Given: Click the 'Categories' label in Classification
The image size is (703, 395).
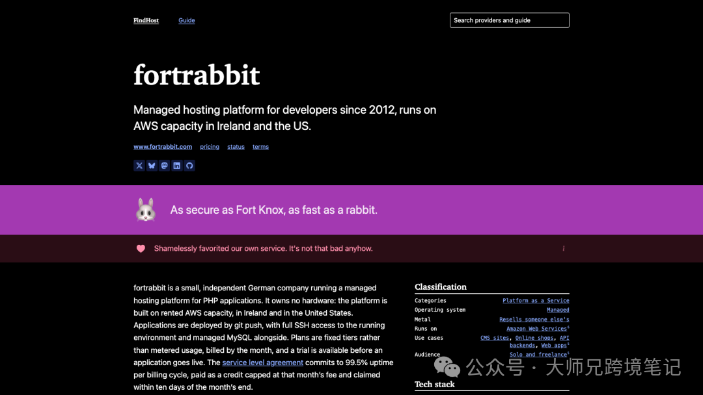Looking at the screenshot, I should (x=430, y=301).
